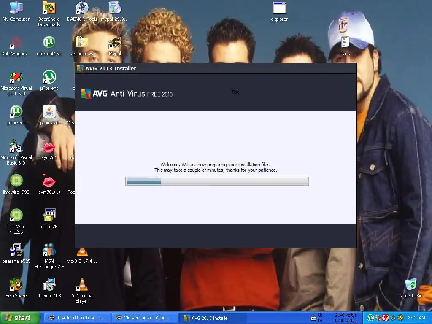Select the utorrent150 installer icon
The image size is (432, 324).
[x=49, y=46]
